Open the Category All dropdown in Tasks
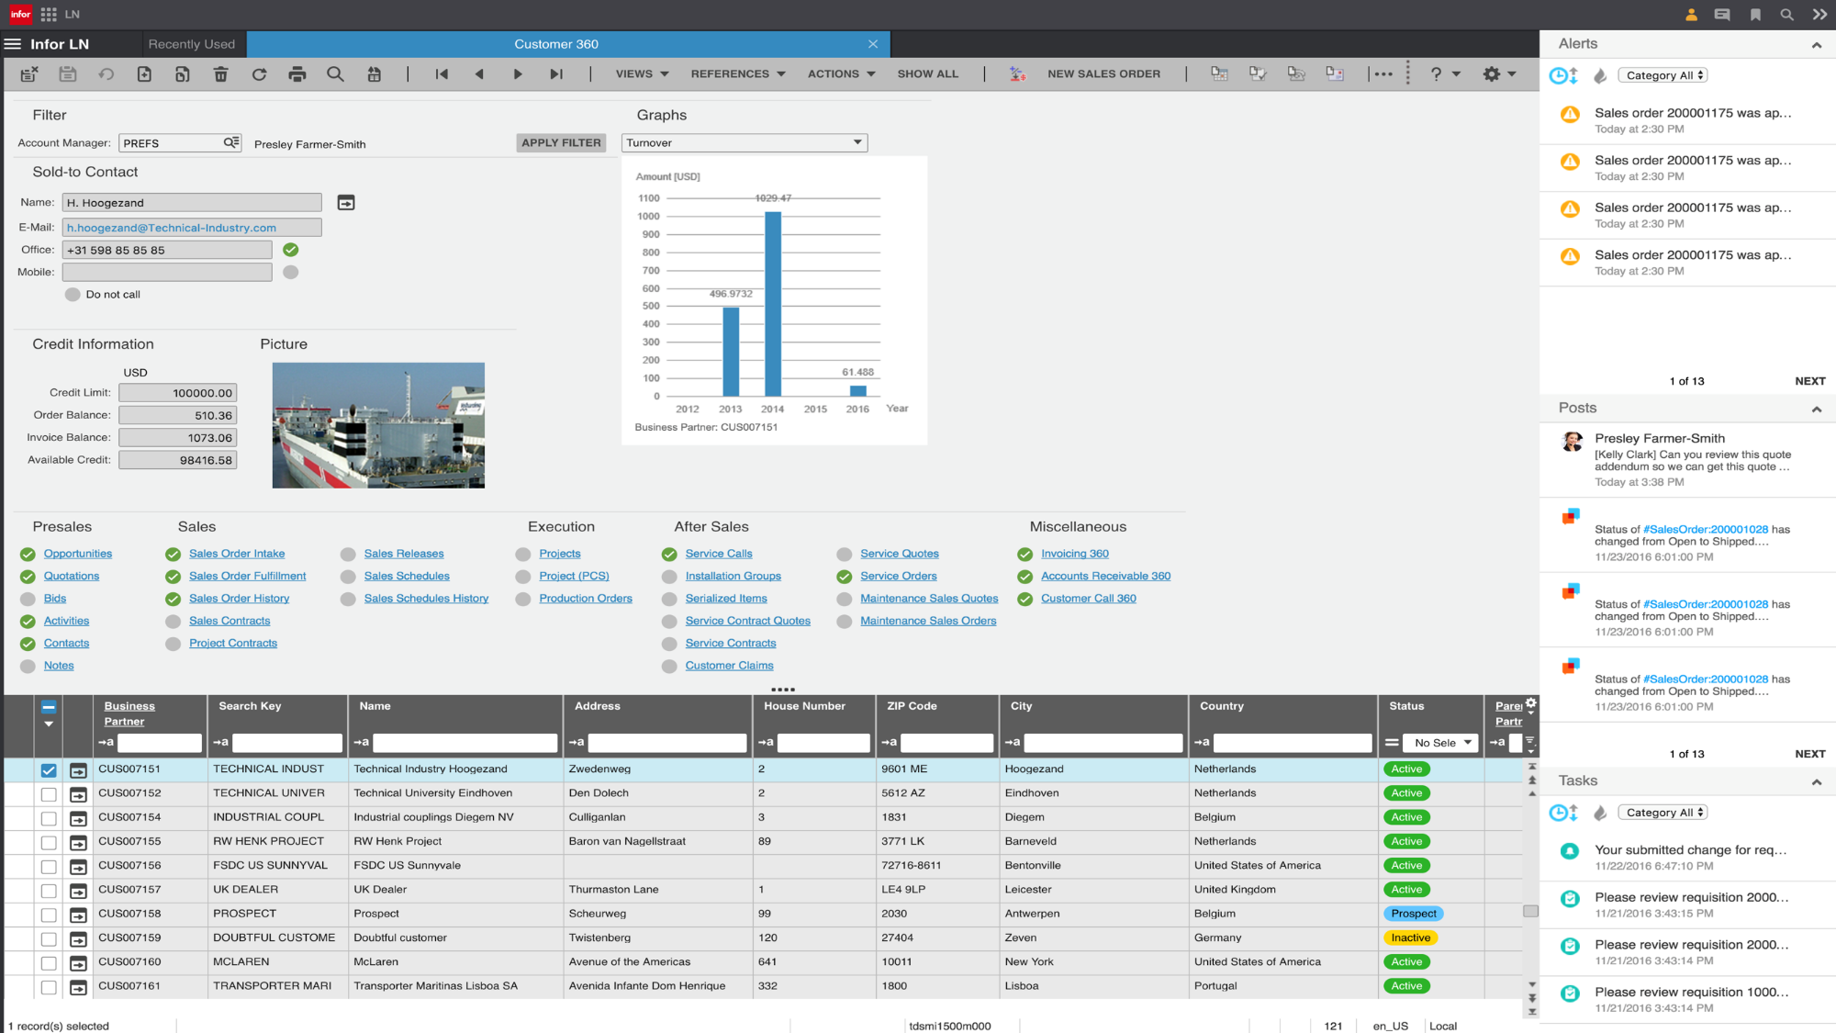The height and width of the screenshot is (1033, 1836). [1662, 813]
